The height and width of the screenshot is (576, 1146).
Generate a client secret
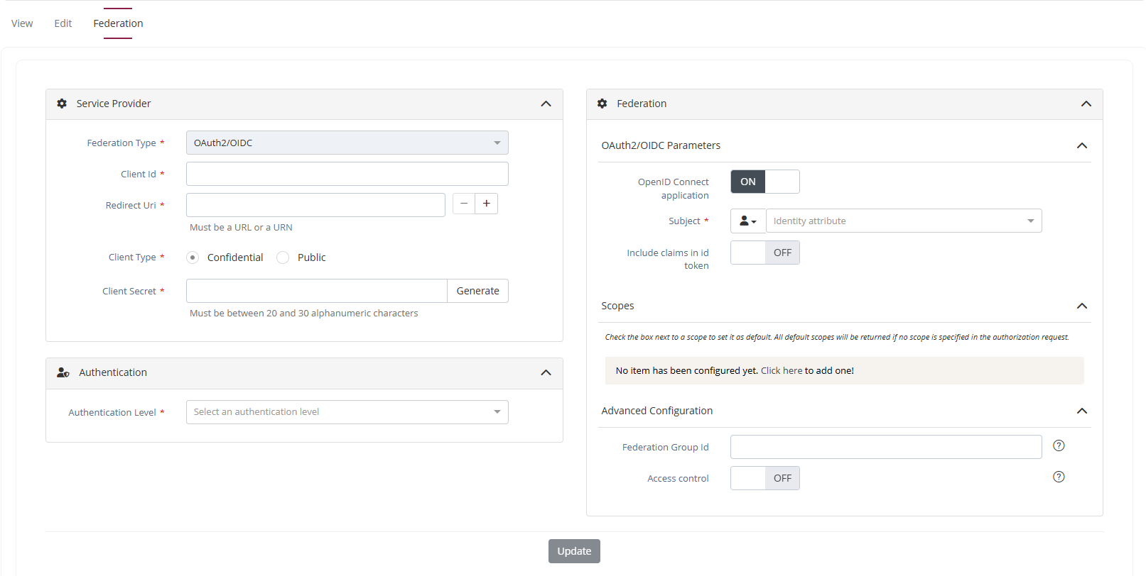tap(477, 291)
